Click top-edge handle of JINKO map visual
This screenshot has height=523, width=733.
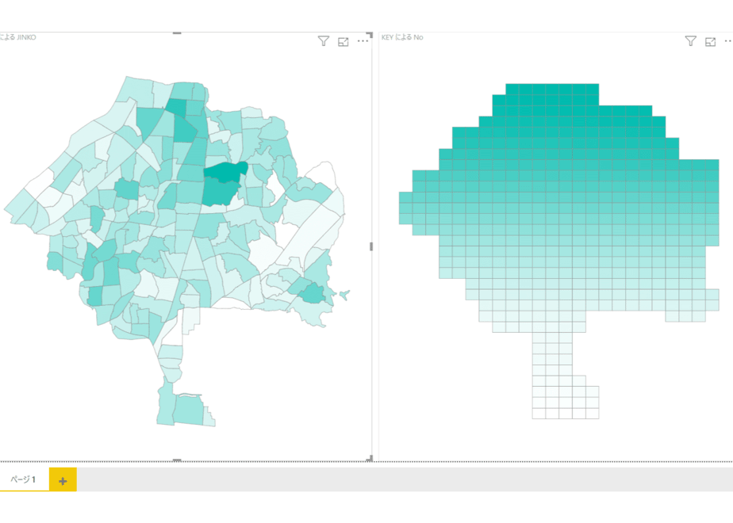click(x=177, y=33)
